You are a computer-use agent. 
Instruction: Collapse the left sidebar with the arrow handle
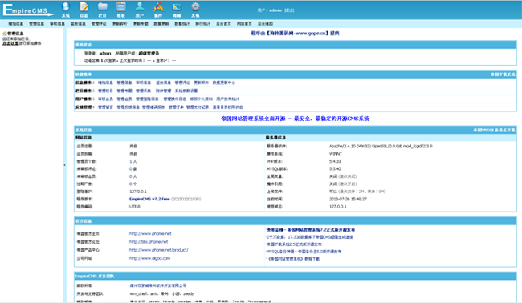[64, 165]
